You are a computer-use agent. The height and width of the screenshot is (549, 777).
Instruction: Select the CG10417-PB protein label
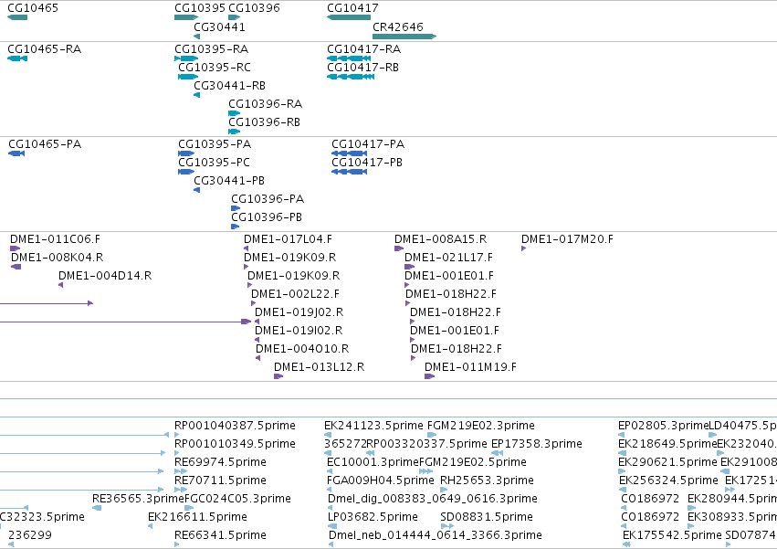(367, 163)
